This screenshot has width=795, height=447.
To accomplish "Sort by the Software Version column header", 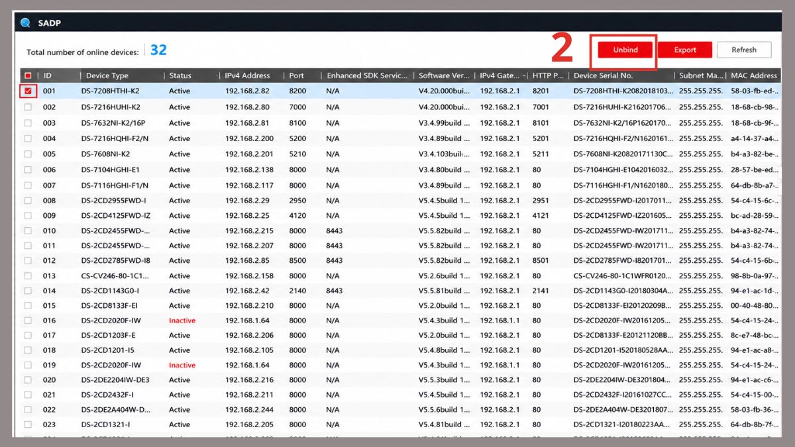I will tap(444, 75).
